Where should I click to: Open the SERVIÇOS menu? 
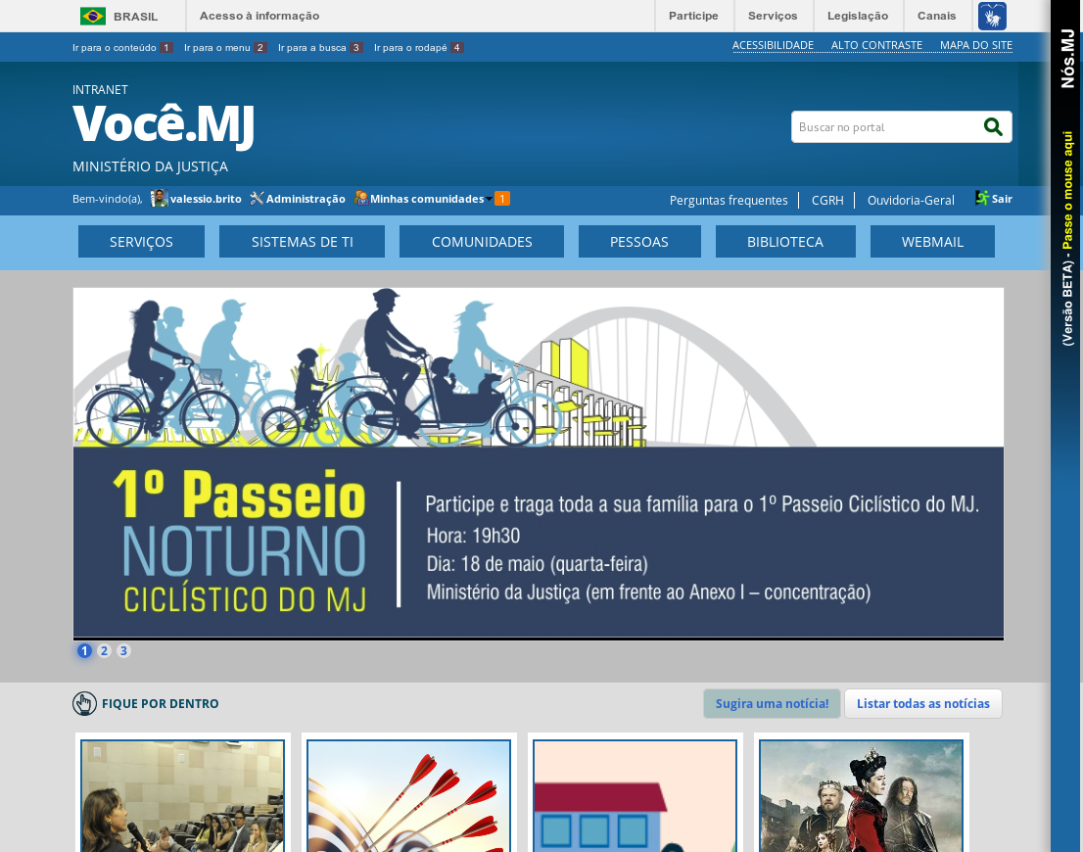tap(141, 242)
